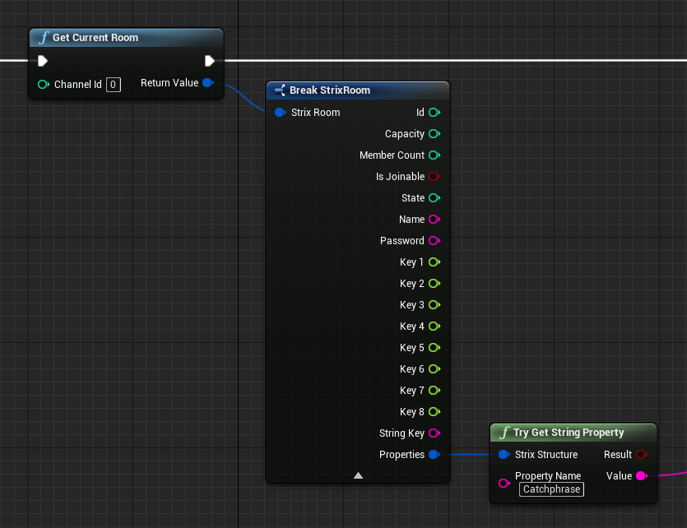This screenshot has height=528, width=687.
Task: Click the Is Joinable boolean pin
Action: click(434, 177)
